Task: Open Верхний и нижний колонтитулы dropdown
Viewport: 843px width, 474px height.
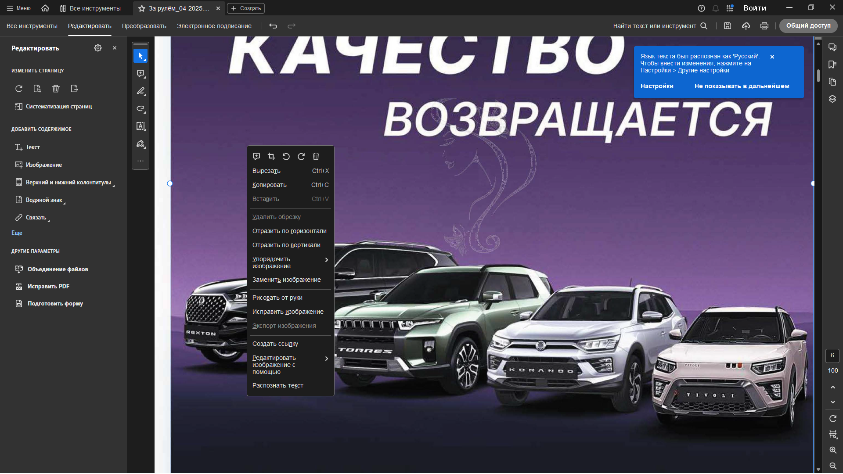Action: point(65,183)
